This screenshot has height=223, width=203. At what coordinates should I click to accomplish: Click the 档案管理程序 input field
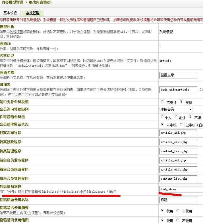coord(174,151)
